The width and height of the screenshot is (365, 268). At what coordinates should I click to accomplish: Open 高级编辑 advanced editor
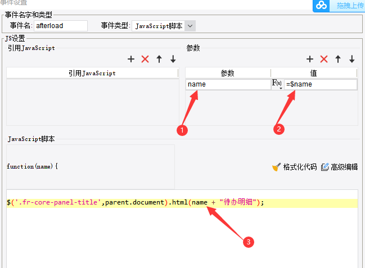pos(339,167)
